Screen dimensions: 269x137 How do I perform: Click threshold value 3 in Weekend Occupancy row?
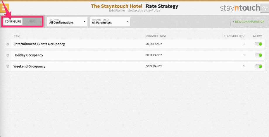click(244, 66)
